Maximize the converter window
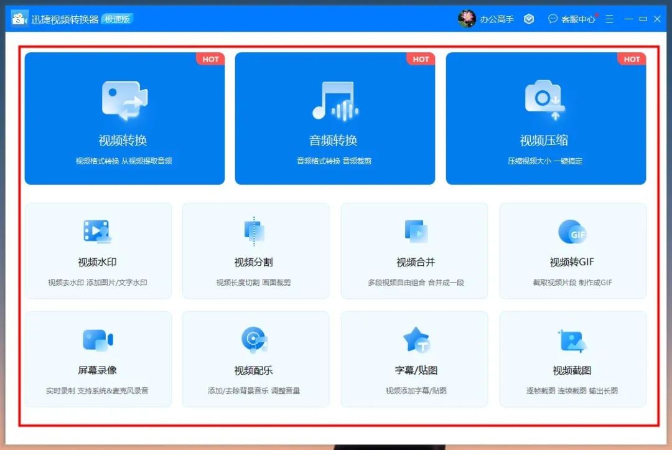 pyautogui.click(x=643, y=19)
